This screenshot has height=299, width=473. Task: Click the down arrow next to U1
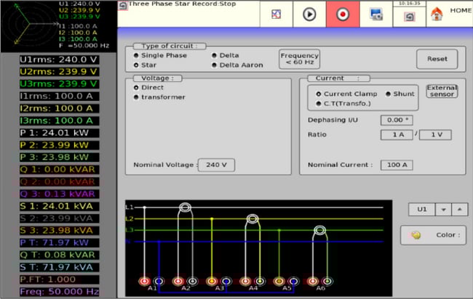[443, 209]
